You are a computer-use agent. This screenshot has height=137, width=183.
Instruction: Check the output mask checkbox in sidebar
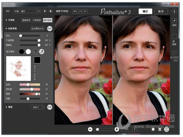pyautogui.click(x=174, y=53)
